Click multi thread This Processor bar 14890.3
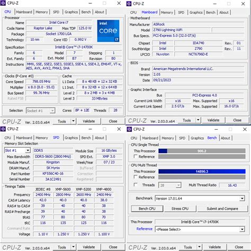 202,172
